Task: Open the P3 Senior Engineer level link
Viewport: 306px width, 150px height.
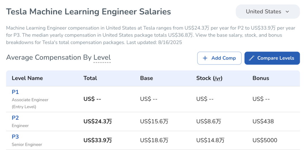Action: tap(15, 137)
